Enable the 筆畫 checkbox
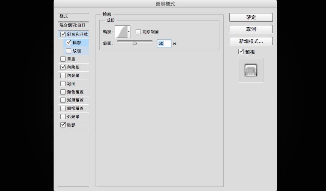The width and height of the screenshot is (326, 191). click(x=63, y=59)
